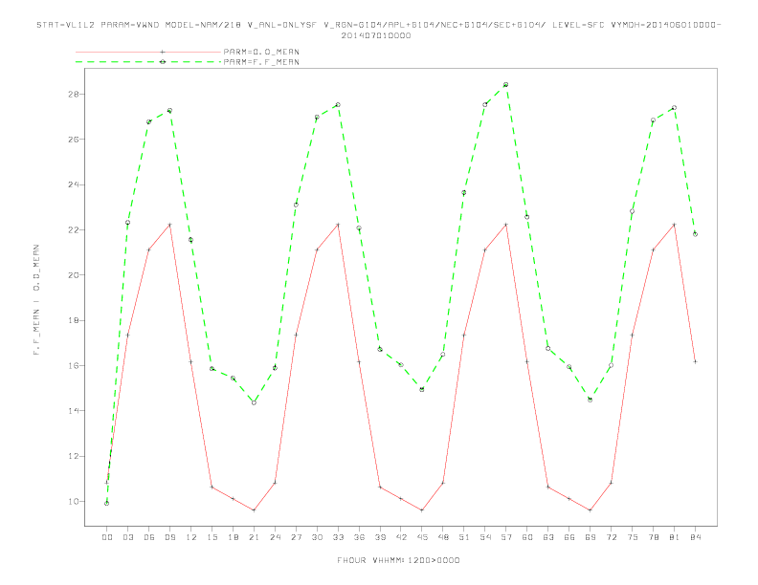
Task: Click y-axis tick label 16
Action: click(x=74, y=365)
